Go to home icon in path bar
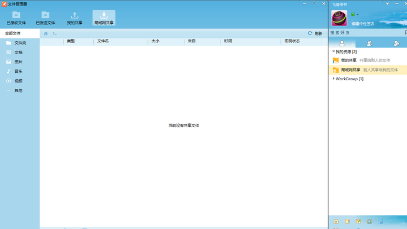Image resolution: width=407 pixels, height=229 pixels. point(46,33)
